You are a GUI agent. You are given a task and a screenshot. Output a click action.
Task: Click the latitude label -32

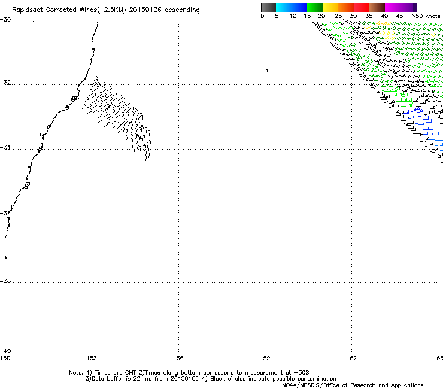(x=5, y=83)
